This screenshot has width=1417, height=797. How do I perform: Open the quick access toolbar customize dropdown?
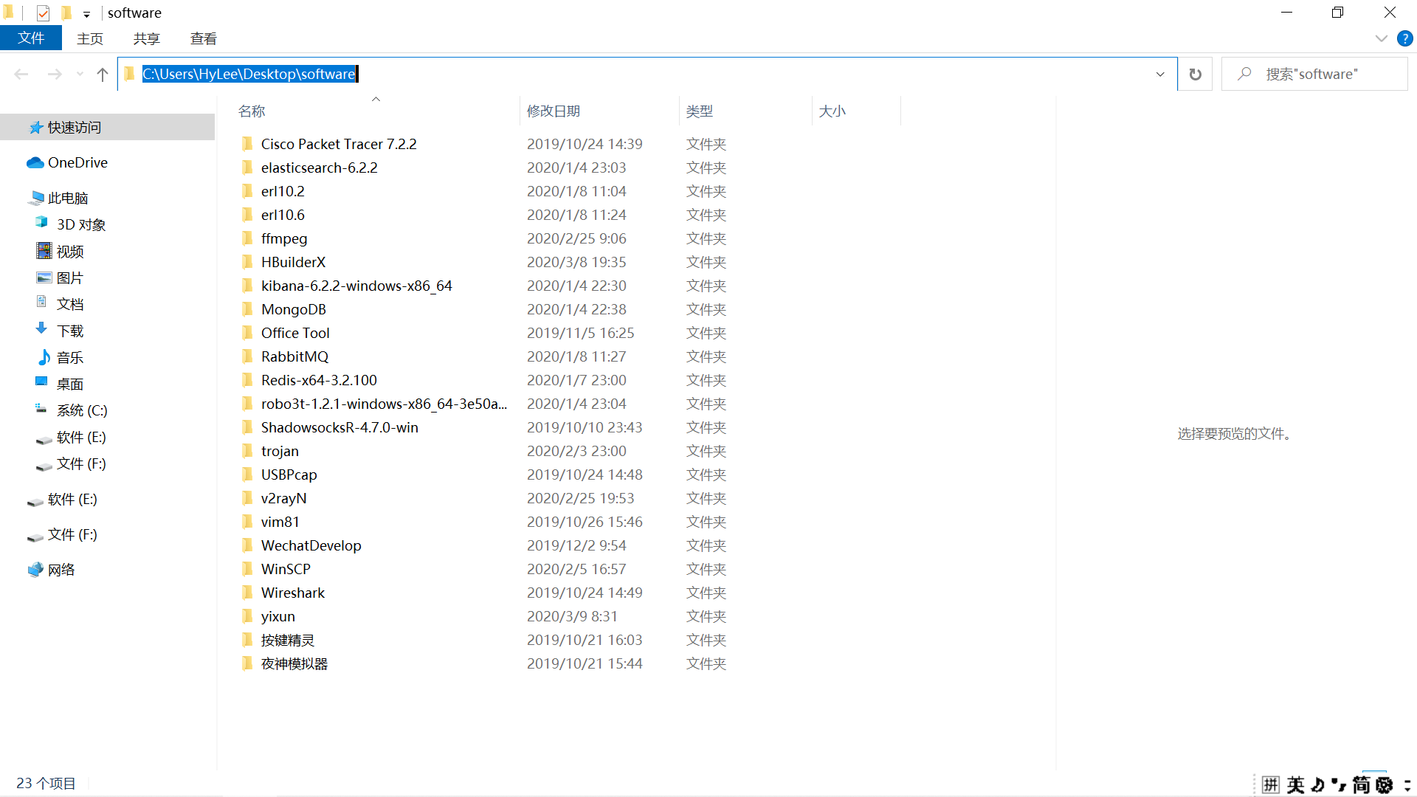point(86,14)
